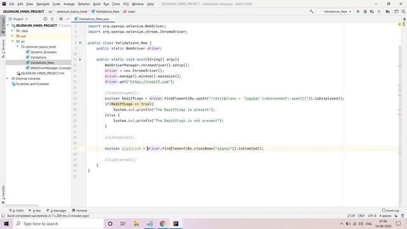Open File Explorer from the taskbar

click(136, 223)
